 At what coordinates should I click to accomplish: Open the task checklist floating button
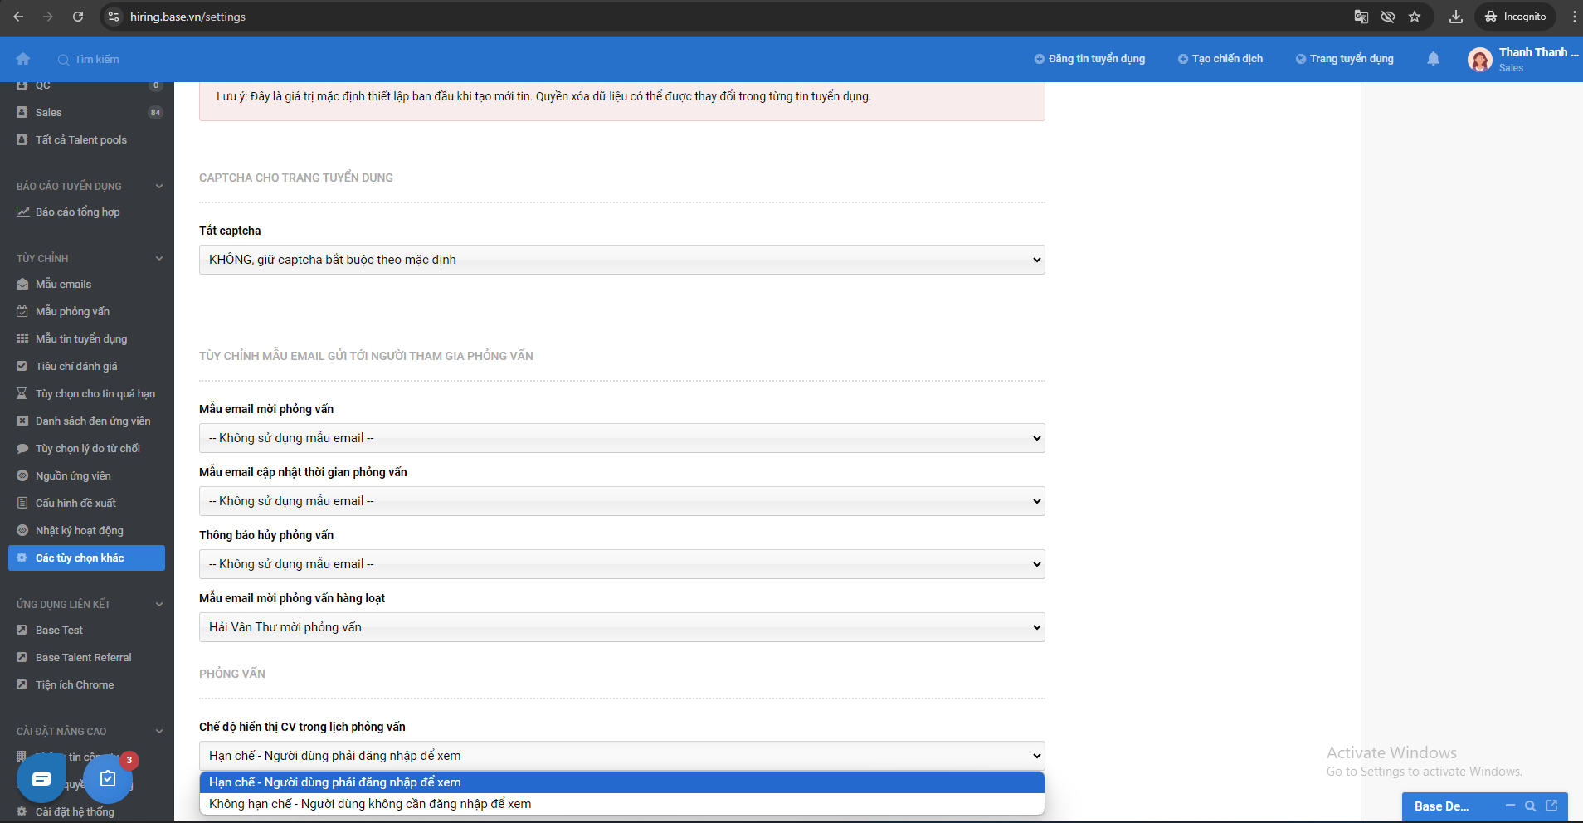pos(108,778)
